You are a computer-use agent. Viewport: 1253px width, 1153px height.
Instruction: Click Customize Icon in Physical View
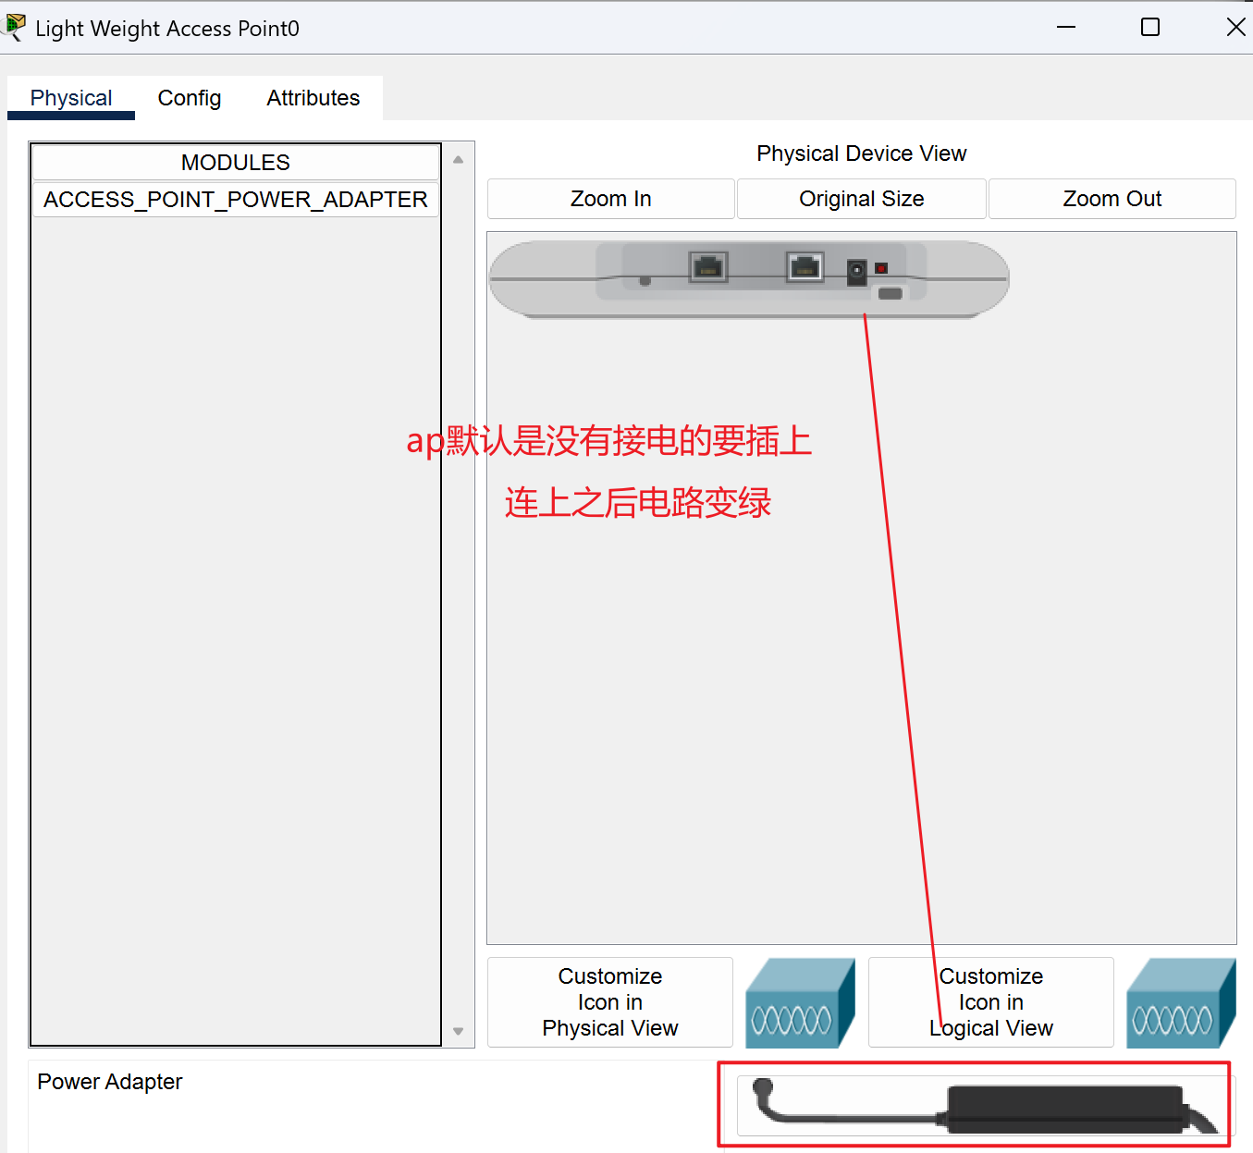click(610, 1002)
